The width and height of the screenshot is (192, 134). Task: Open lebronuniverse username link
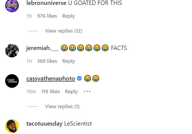point(46,3)
